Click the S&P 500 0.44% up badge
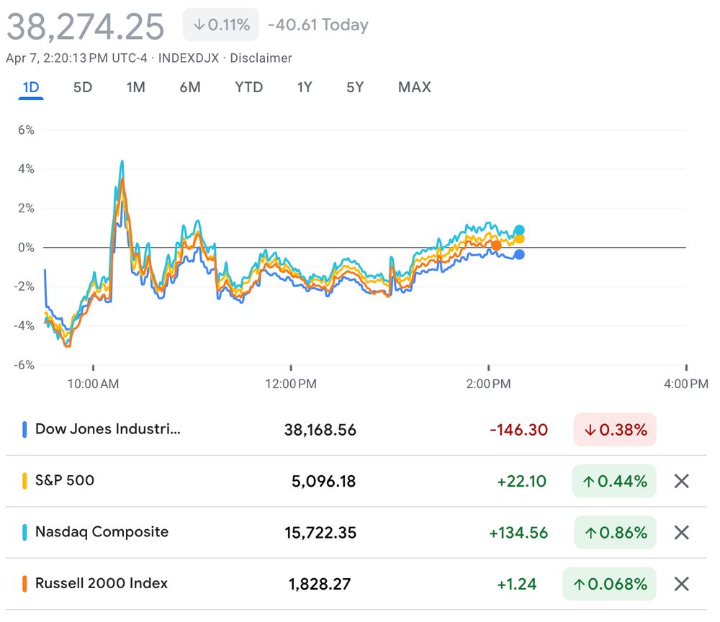This screenshot has width=720, height=622. pos(614,481)
